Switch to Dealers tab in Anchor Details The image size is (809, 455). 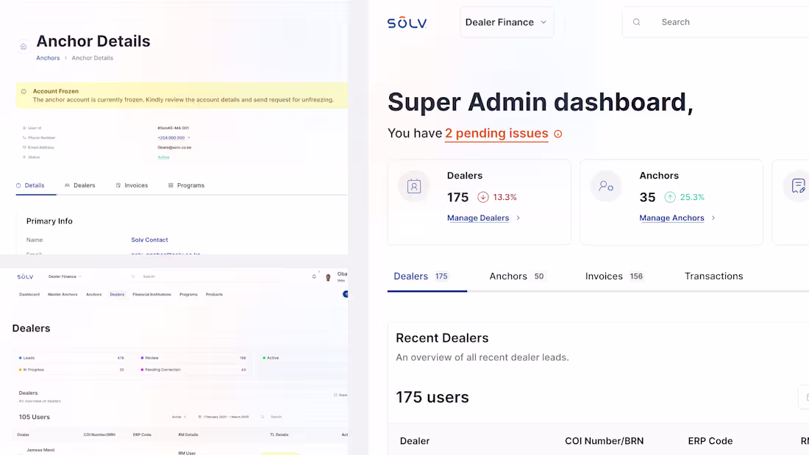point(80,185)
